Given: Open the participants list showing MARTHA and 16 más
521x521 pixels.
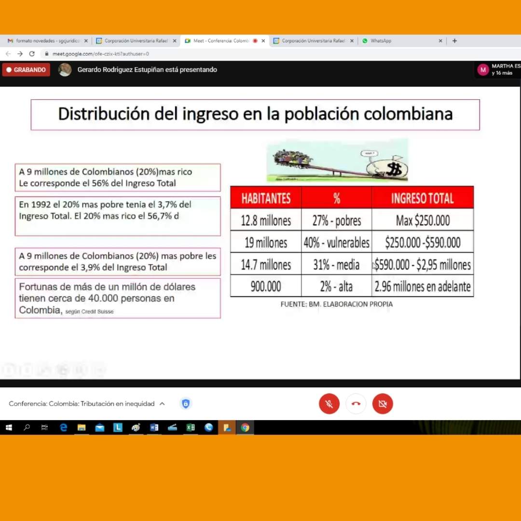Looking at the screenshot, I should (499, 70).
